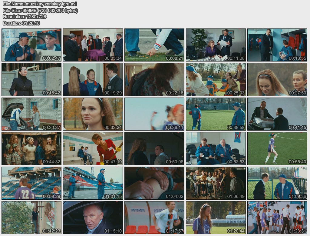
Task: Open the thumbnail marked 00:11:08
Action: (216, 45)
